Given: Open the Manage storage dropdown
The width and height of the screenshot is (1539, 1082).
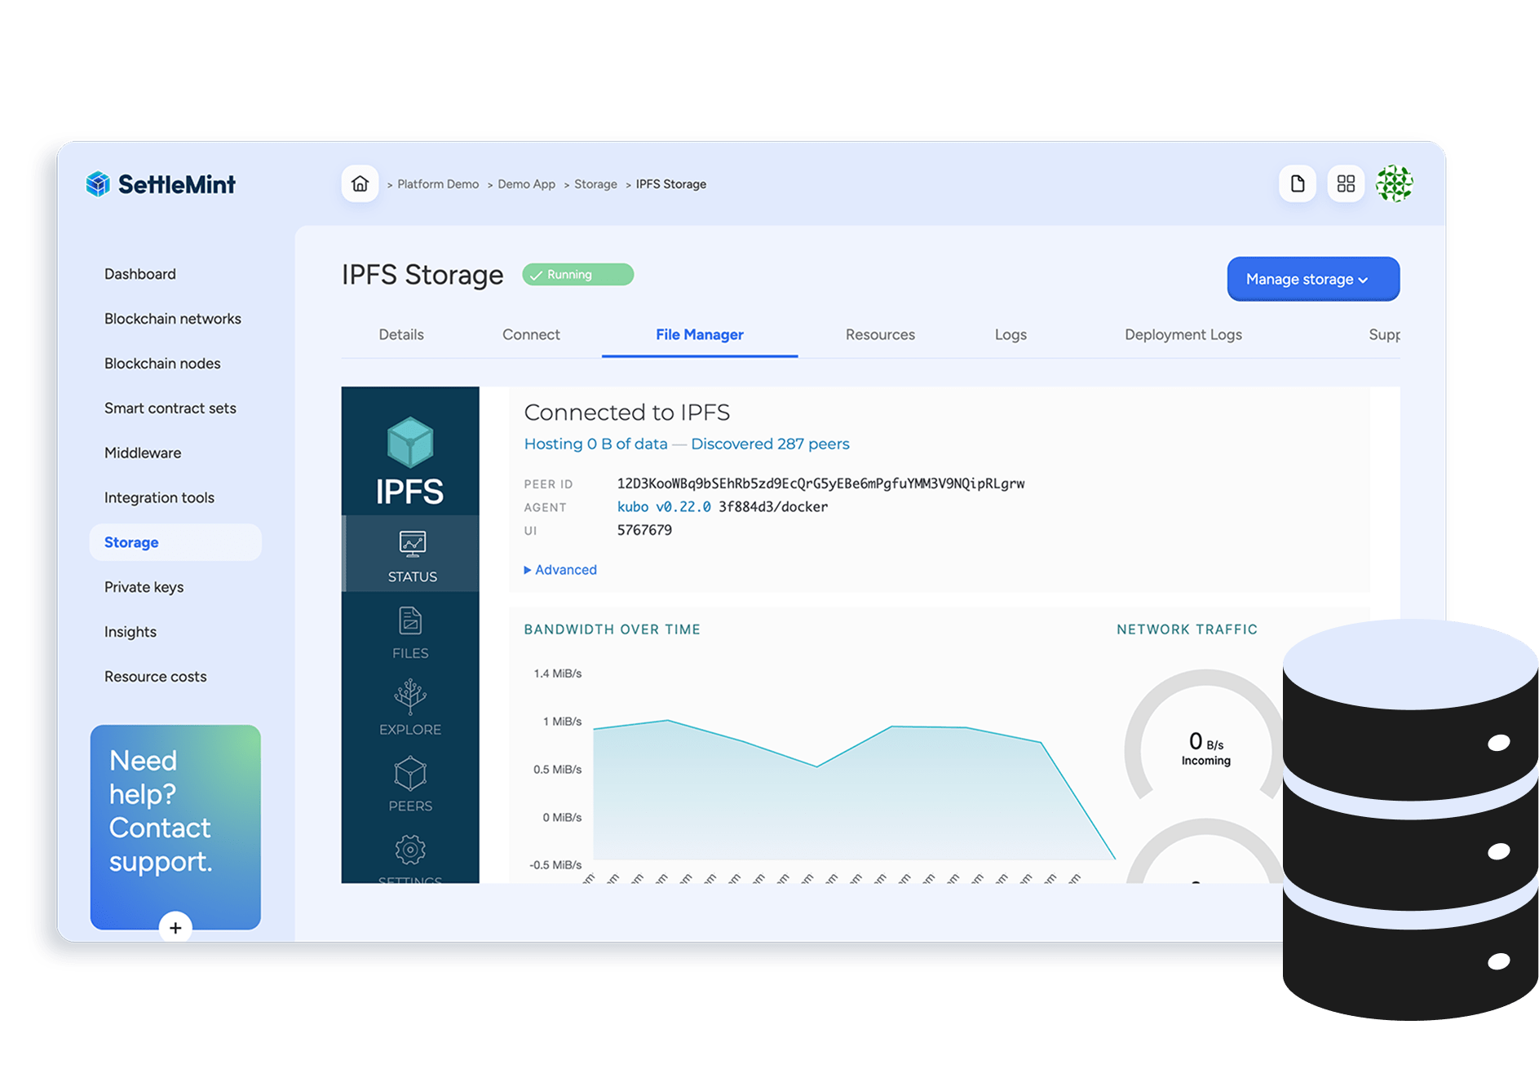Looking at the screenshot, I should (1313, 279).
